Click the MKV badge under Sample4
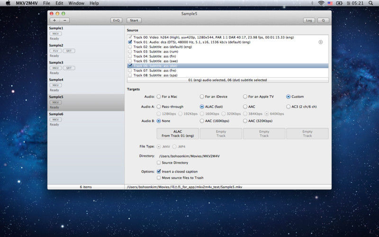The image size is (379, 237). 55,85
